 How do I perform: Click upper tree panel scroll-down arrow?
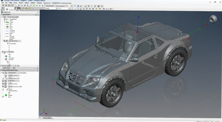point(37,66)
